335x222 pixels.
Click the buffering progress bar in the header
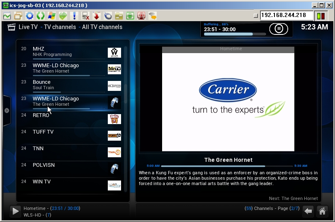235,34
